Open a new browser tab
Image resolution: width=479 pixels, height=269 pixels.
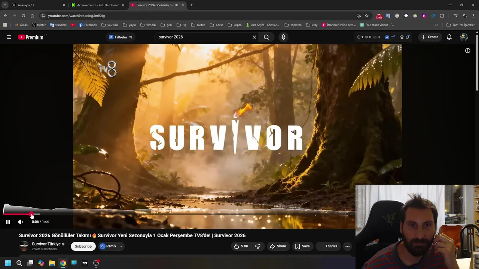(x=192, y=5)
